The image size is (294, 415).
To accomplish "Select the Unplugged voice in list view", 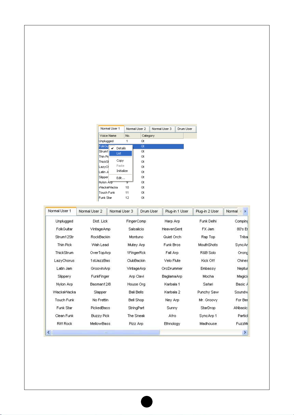I will tap(64, 221).
